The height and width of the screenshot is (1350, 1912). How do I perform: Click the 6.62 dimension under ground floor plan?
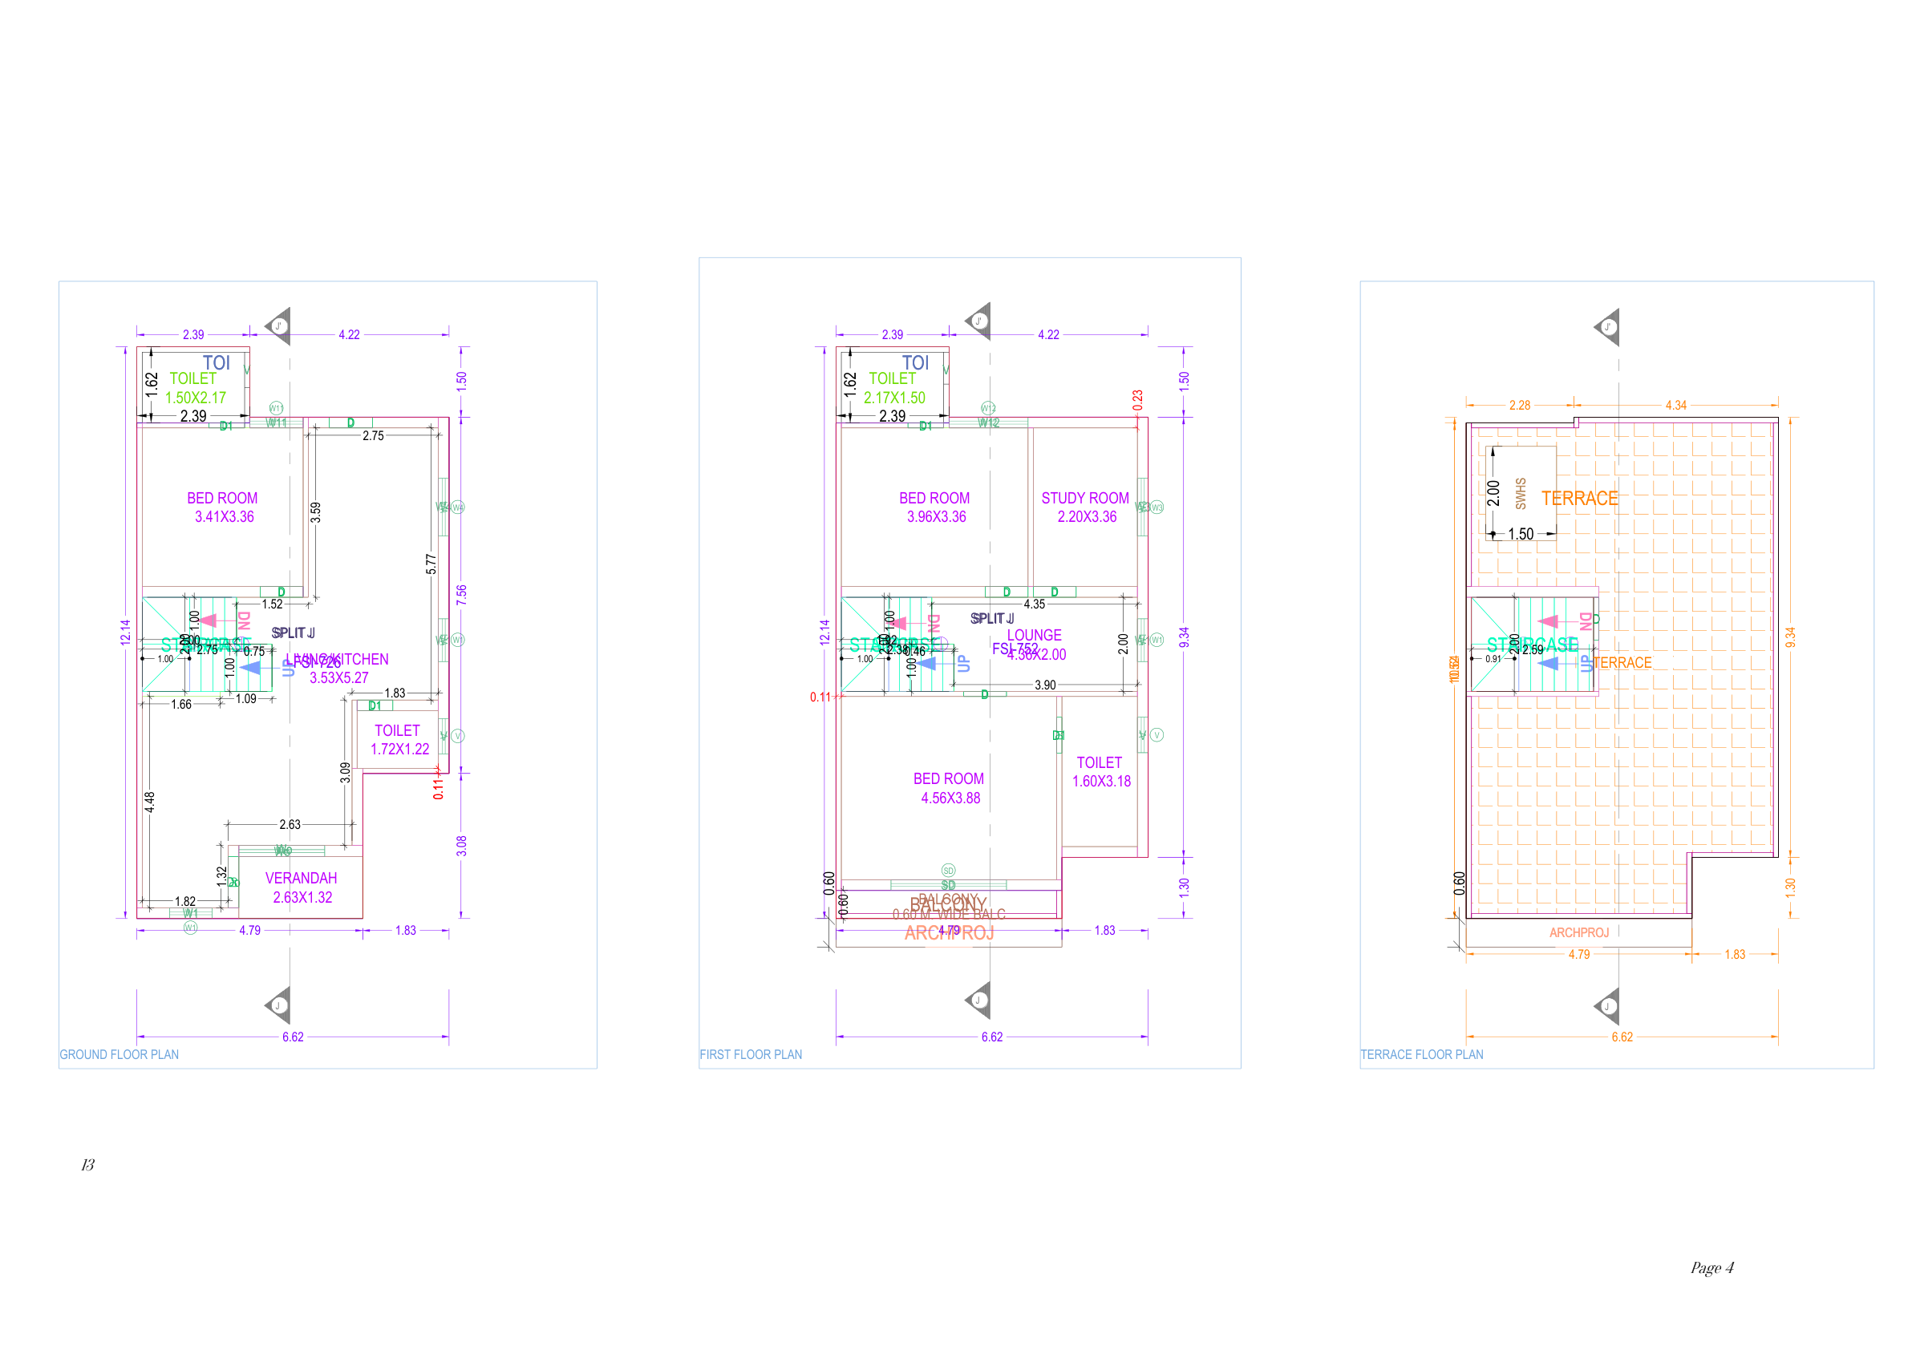coord(293,1037)
